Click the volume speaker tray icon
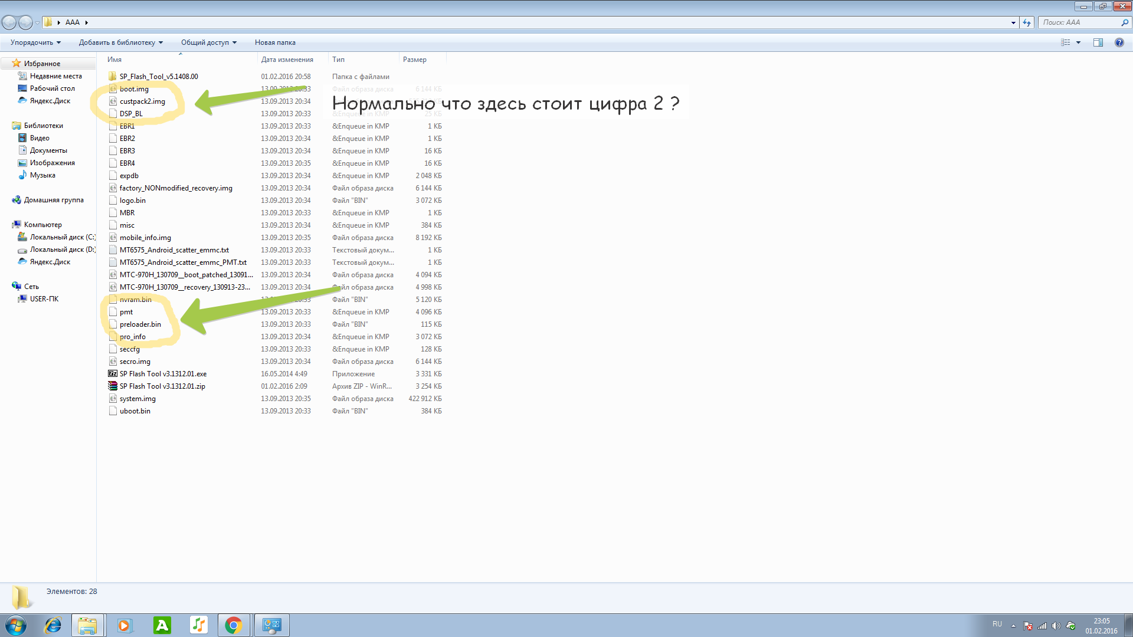 [x=1056, y=626]
